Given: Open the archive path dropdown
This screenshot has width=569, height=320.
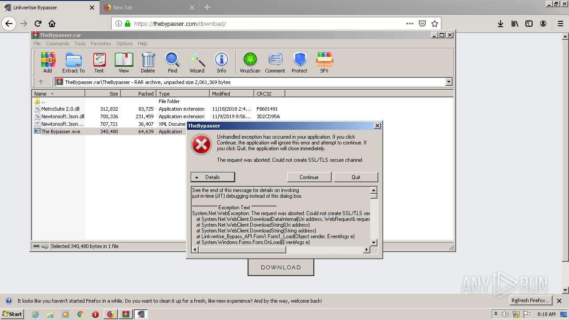Looking at the screenshot, I should (x=449, y=82).
